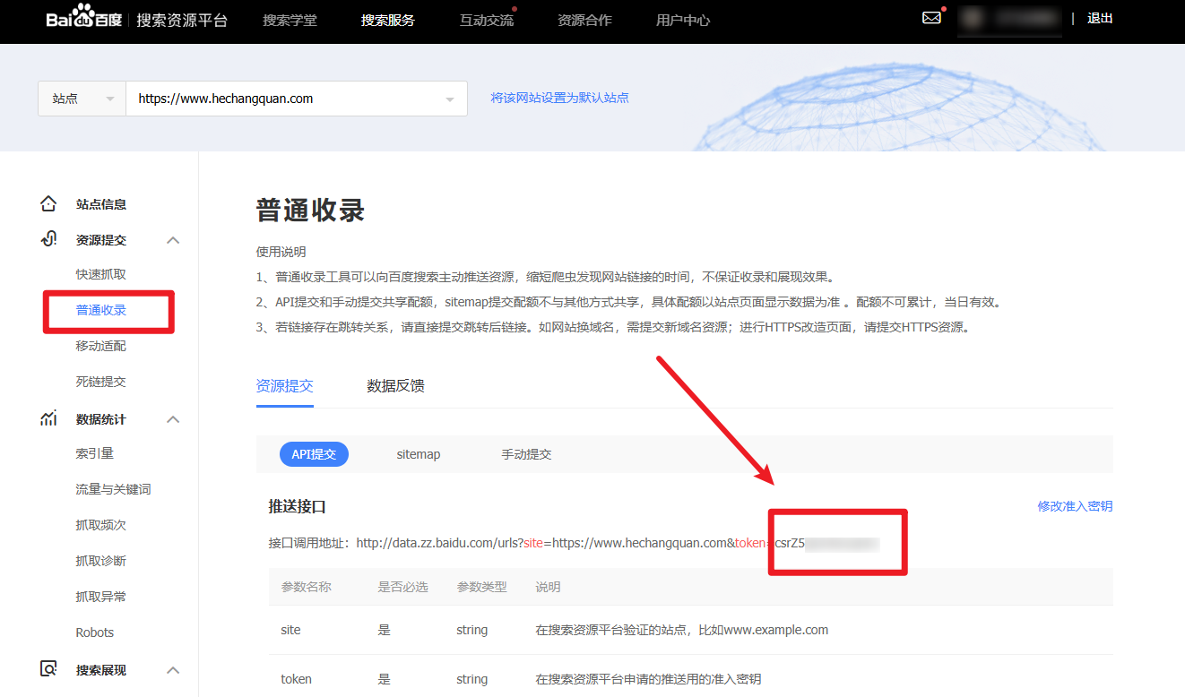Open 站点信息 in sidebar
This screenshot has width=1185, height=697.
click(101, 204)
